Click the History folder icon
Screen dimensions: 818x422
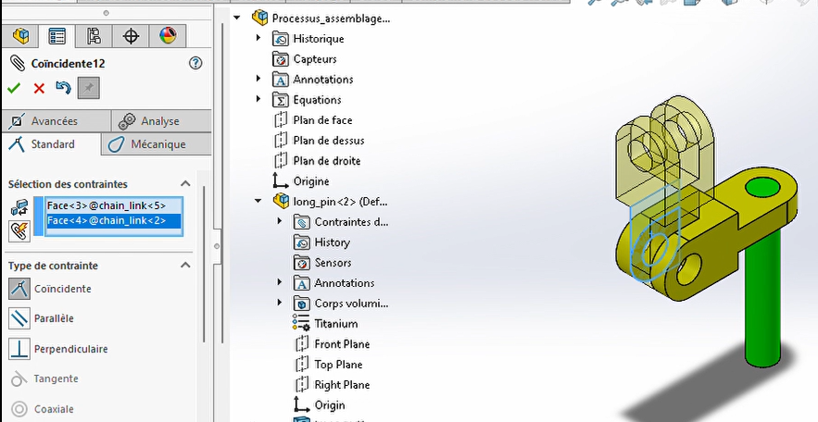(302, 242)
